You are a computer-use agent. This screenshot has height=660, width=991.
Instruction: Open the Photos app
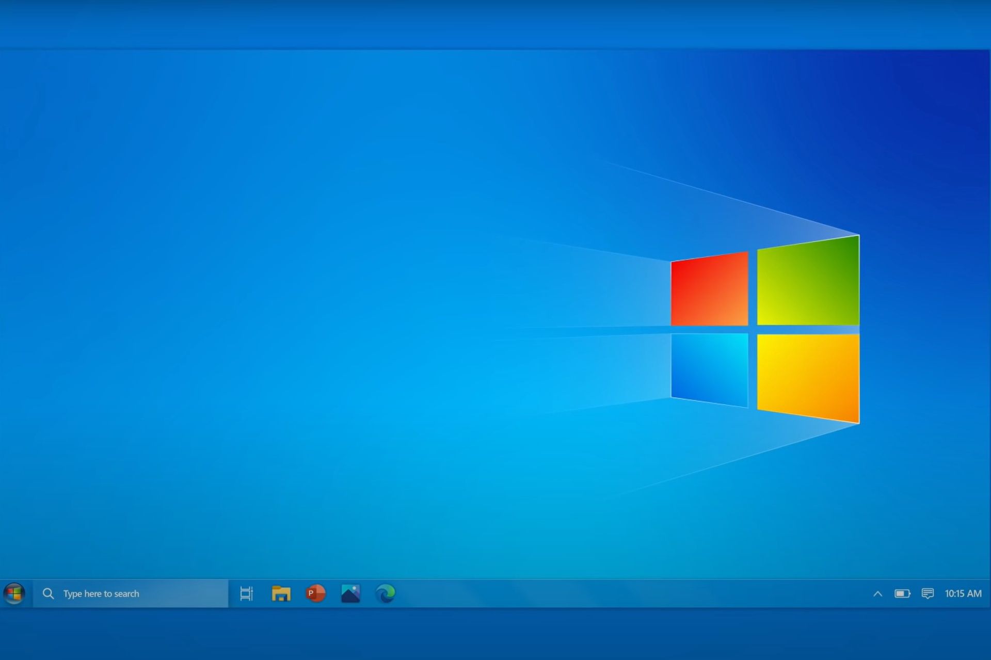(350, 593)
